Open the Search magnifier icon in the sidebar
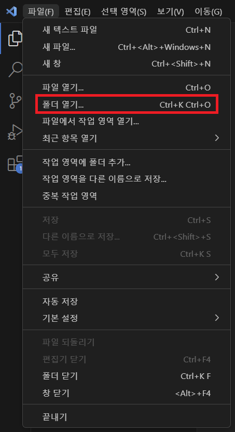This screenshot has height=432, width=235. 15,70
